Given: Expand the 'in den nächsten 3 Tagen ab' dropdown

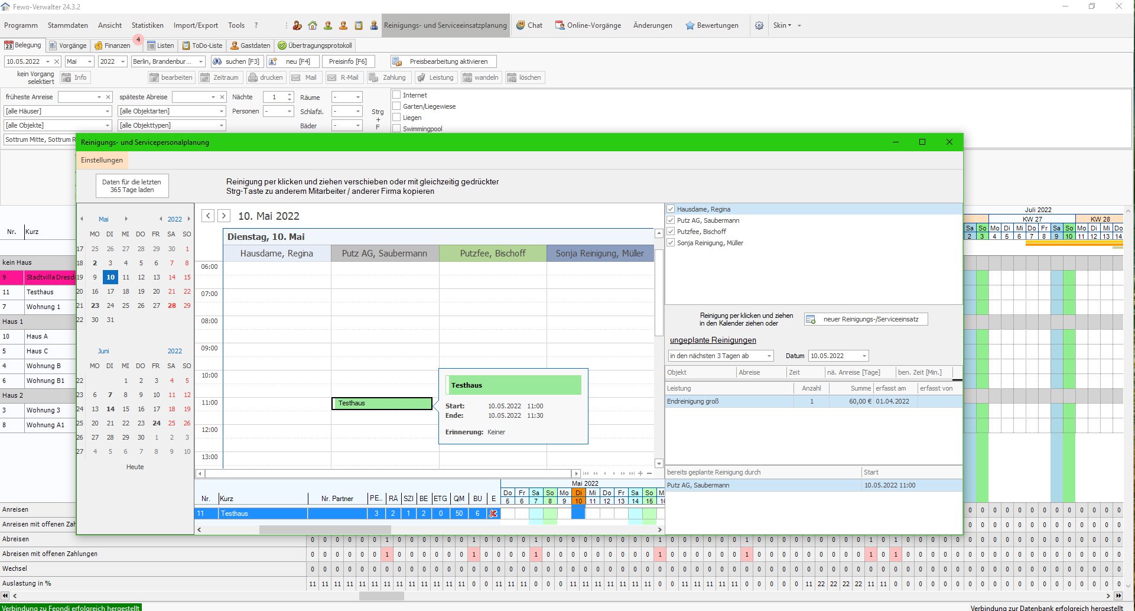Looking at the screenshot, I should coord(769,356).
